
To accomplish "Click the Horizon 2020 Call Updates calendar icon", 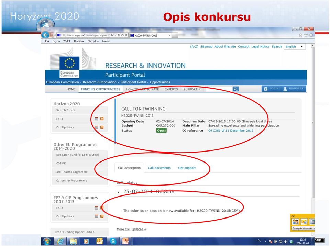I will tap(97, 127).
